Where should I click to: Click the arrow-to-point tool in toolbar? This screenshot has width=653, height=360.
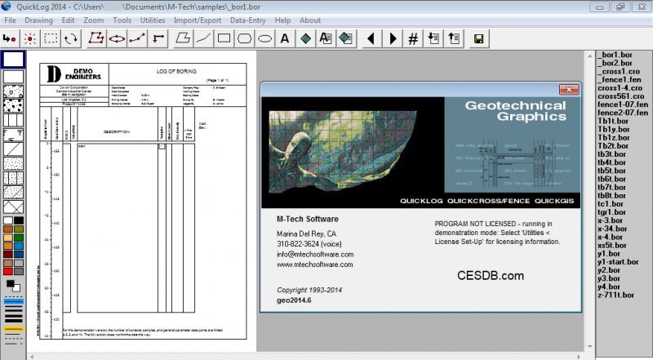click(x=9, y=38)
